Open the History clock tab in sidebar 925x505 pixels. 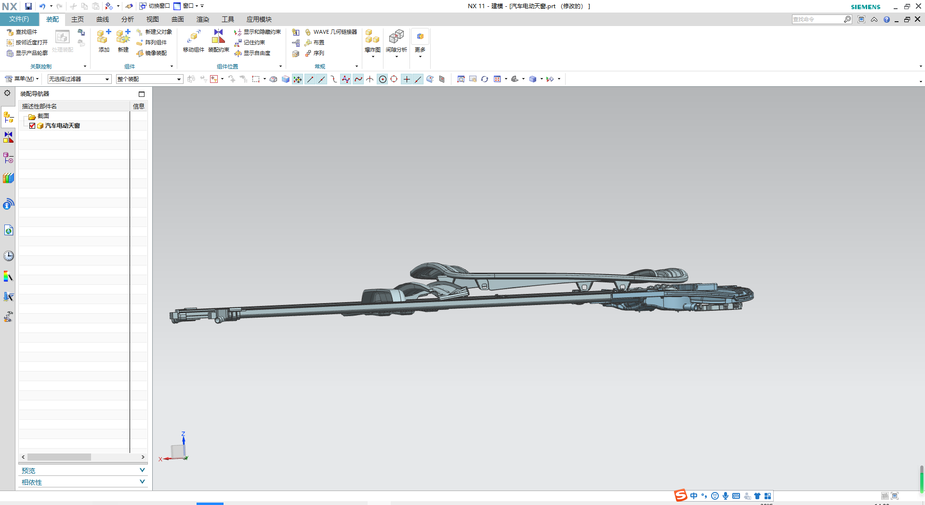tap(8, 256)
